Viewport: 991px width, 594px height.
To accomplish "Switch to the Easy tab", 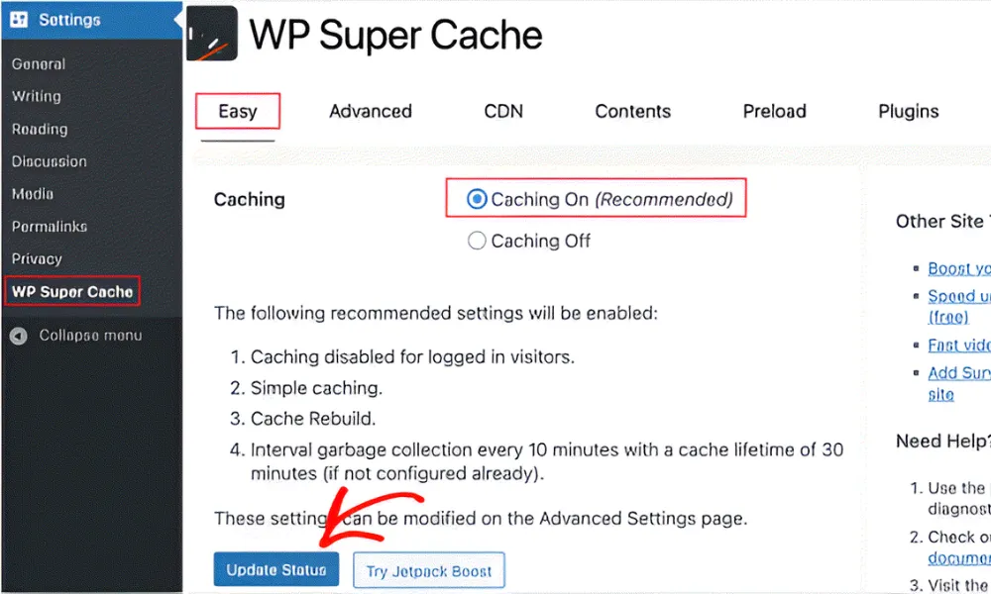I will tap(238, 111).
